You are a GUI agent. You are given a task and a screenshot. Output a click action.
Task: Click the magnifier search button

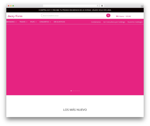coord(108,15)
